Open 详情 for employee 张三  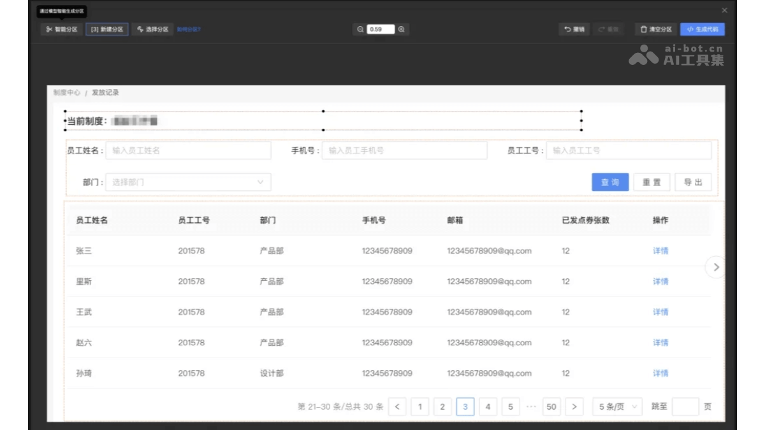tap(660, 251)
